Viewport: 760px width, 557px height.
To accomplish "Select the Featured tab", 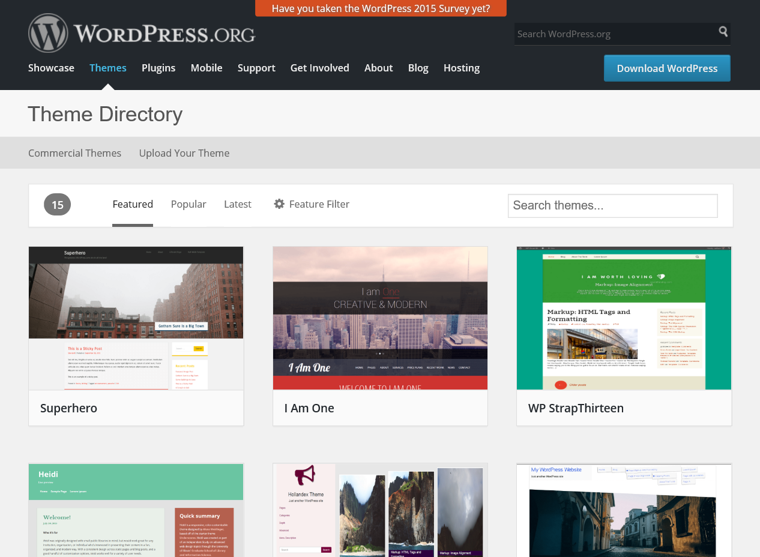I will coord(133,204).
